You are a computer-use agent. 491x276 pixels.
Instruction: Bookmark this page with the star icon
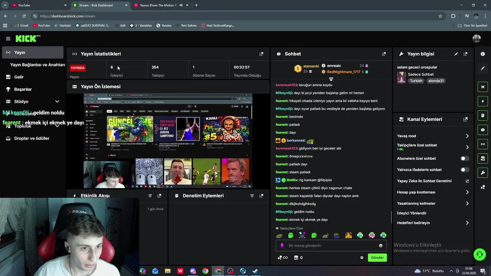(440, 16)
